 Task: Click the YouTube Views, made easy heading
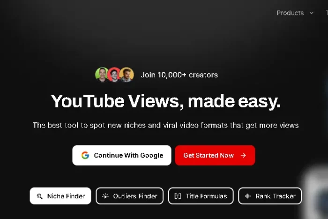(x=165, y=102)
